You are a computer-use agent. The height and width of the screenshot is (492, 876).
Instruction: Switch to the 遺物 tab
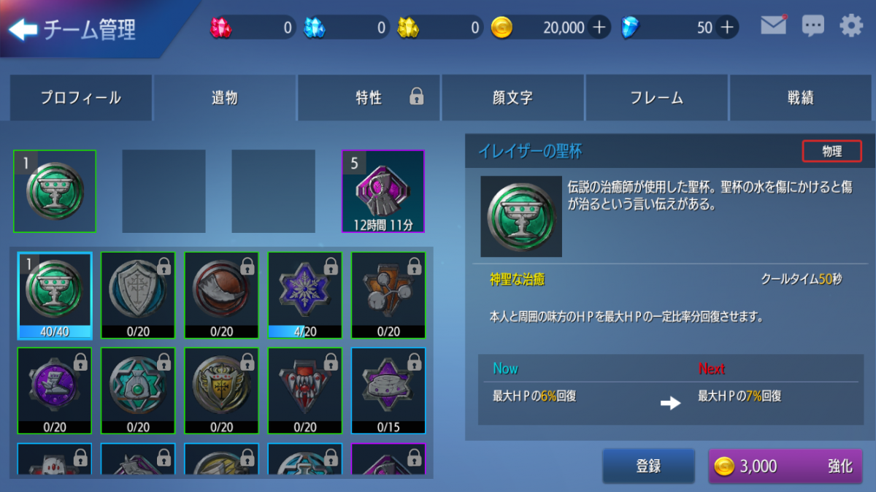[225, 98]
